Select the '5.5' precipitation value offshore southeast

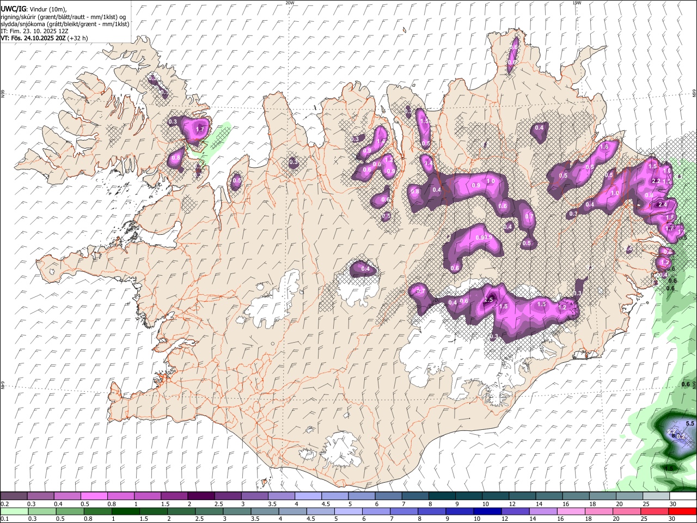pos(690,423)
